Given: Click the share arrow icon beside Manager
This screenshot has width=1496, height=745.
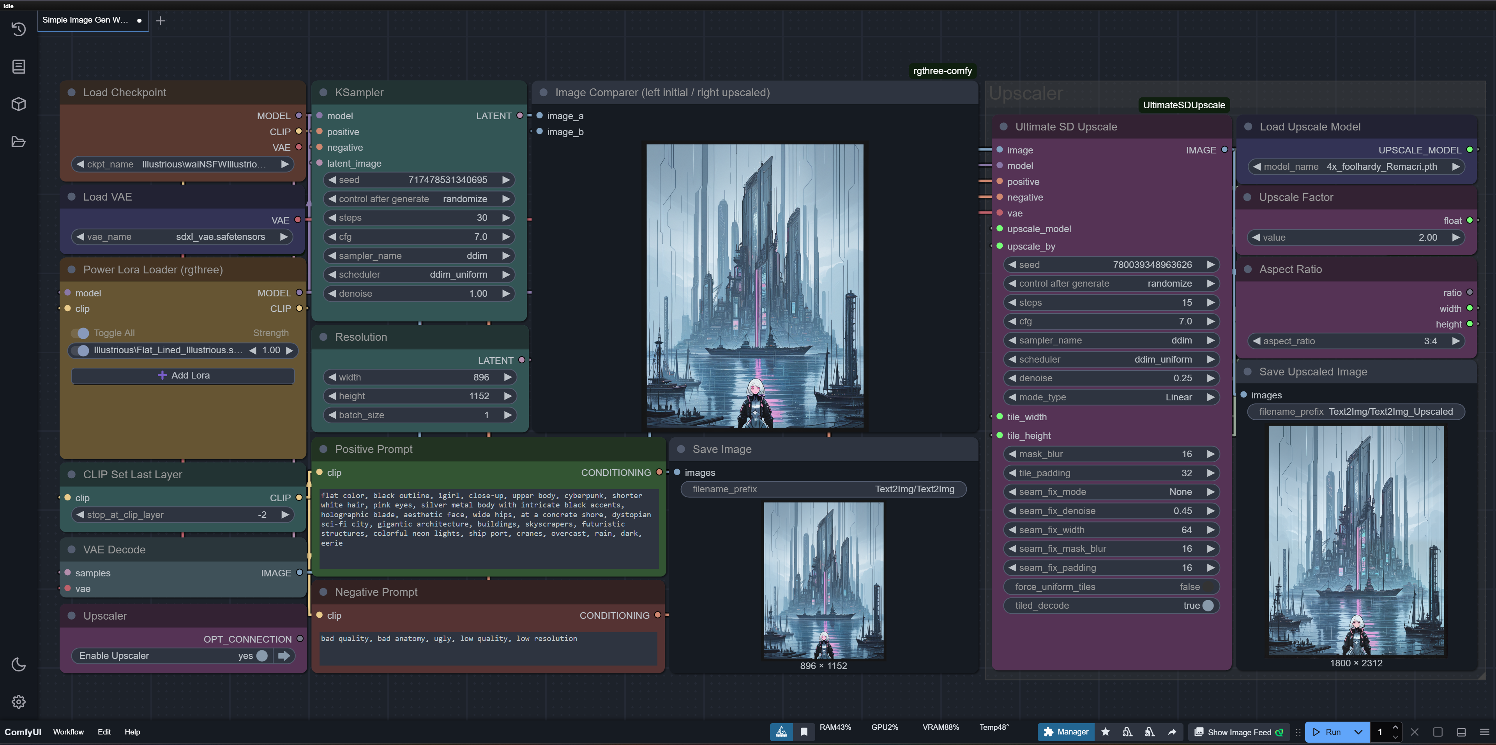Looking at the screenshot, I should 1172,732.
